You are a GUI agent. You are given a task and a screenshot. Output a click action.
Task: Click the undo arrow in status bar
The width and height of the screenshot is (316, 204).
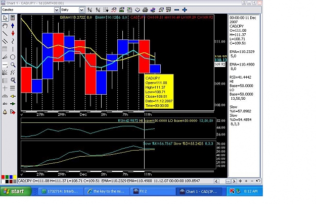click(x=258, y=181)
